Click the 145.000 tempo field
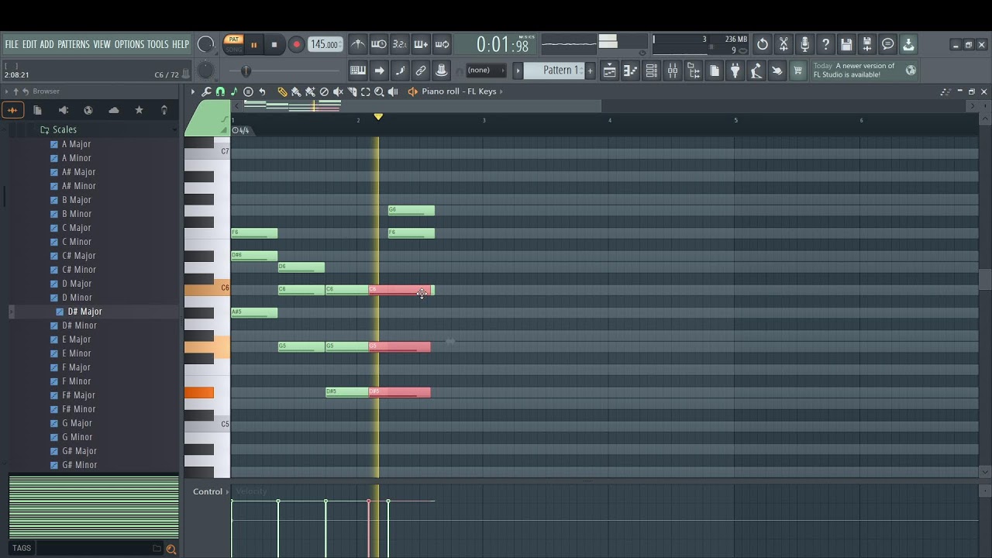 (324, 45)
